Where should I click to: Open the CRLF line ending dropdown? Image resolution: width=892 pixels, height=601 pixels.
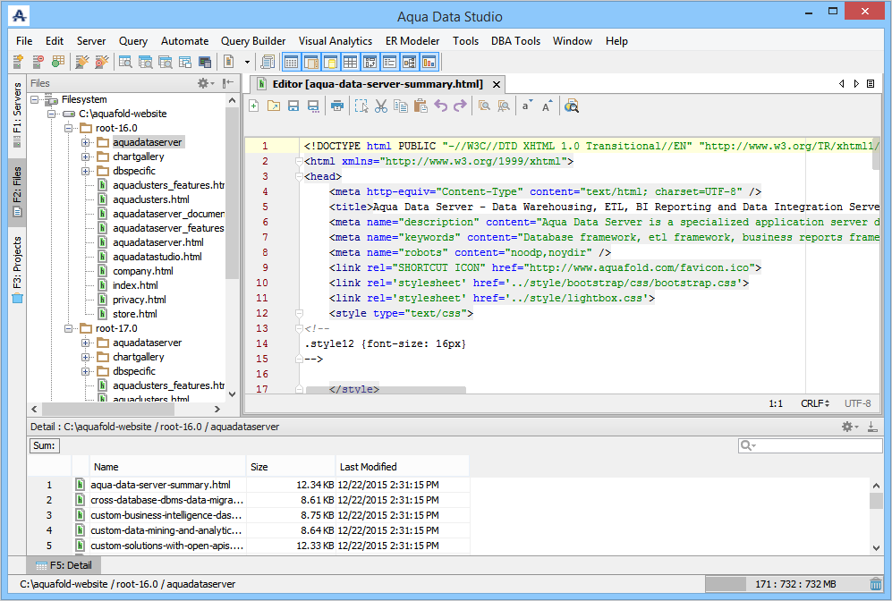814,404
